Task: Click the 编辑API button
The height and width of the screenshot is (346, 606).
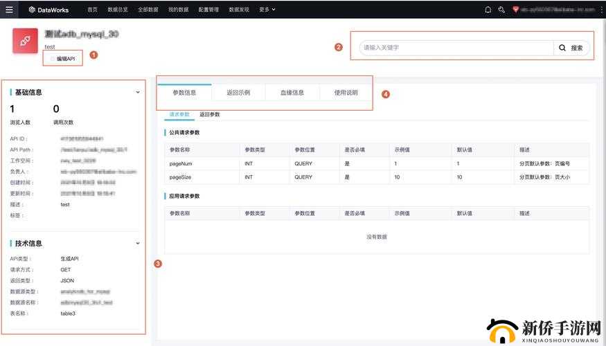Action: click(64, 59)
